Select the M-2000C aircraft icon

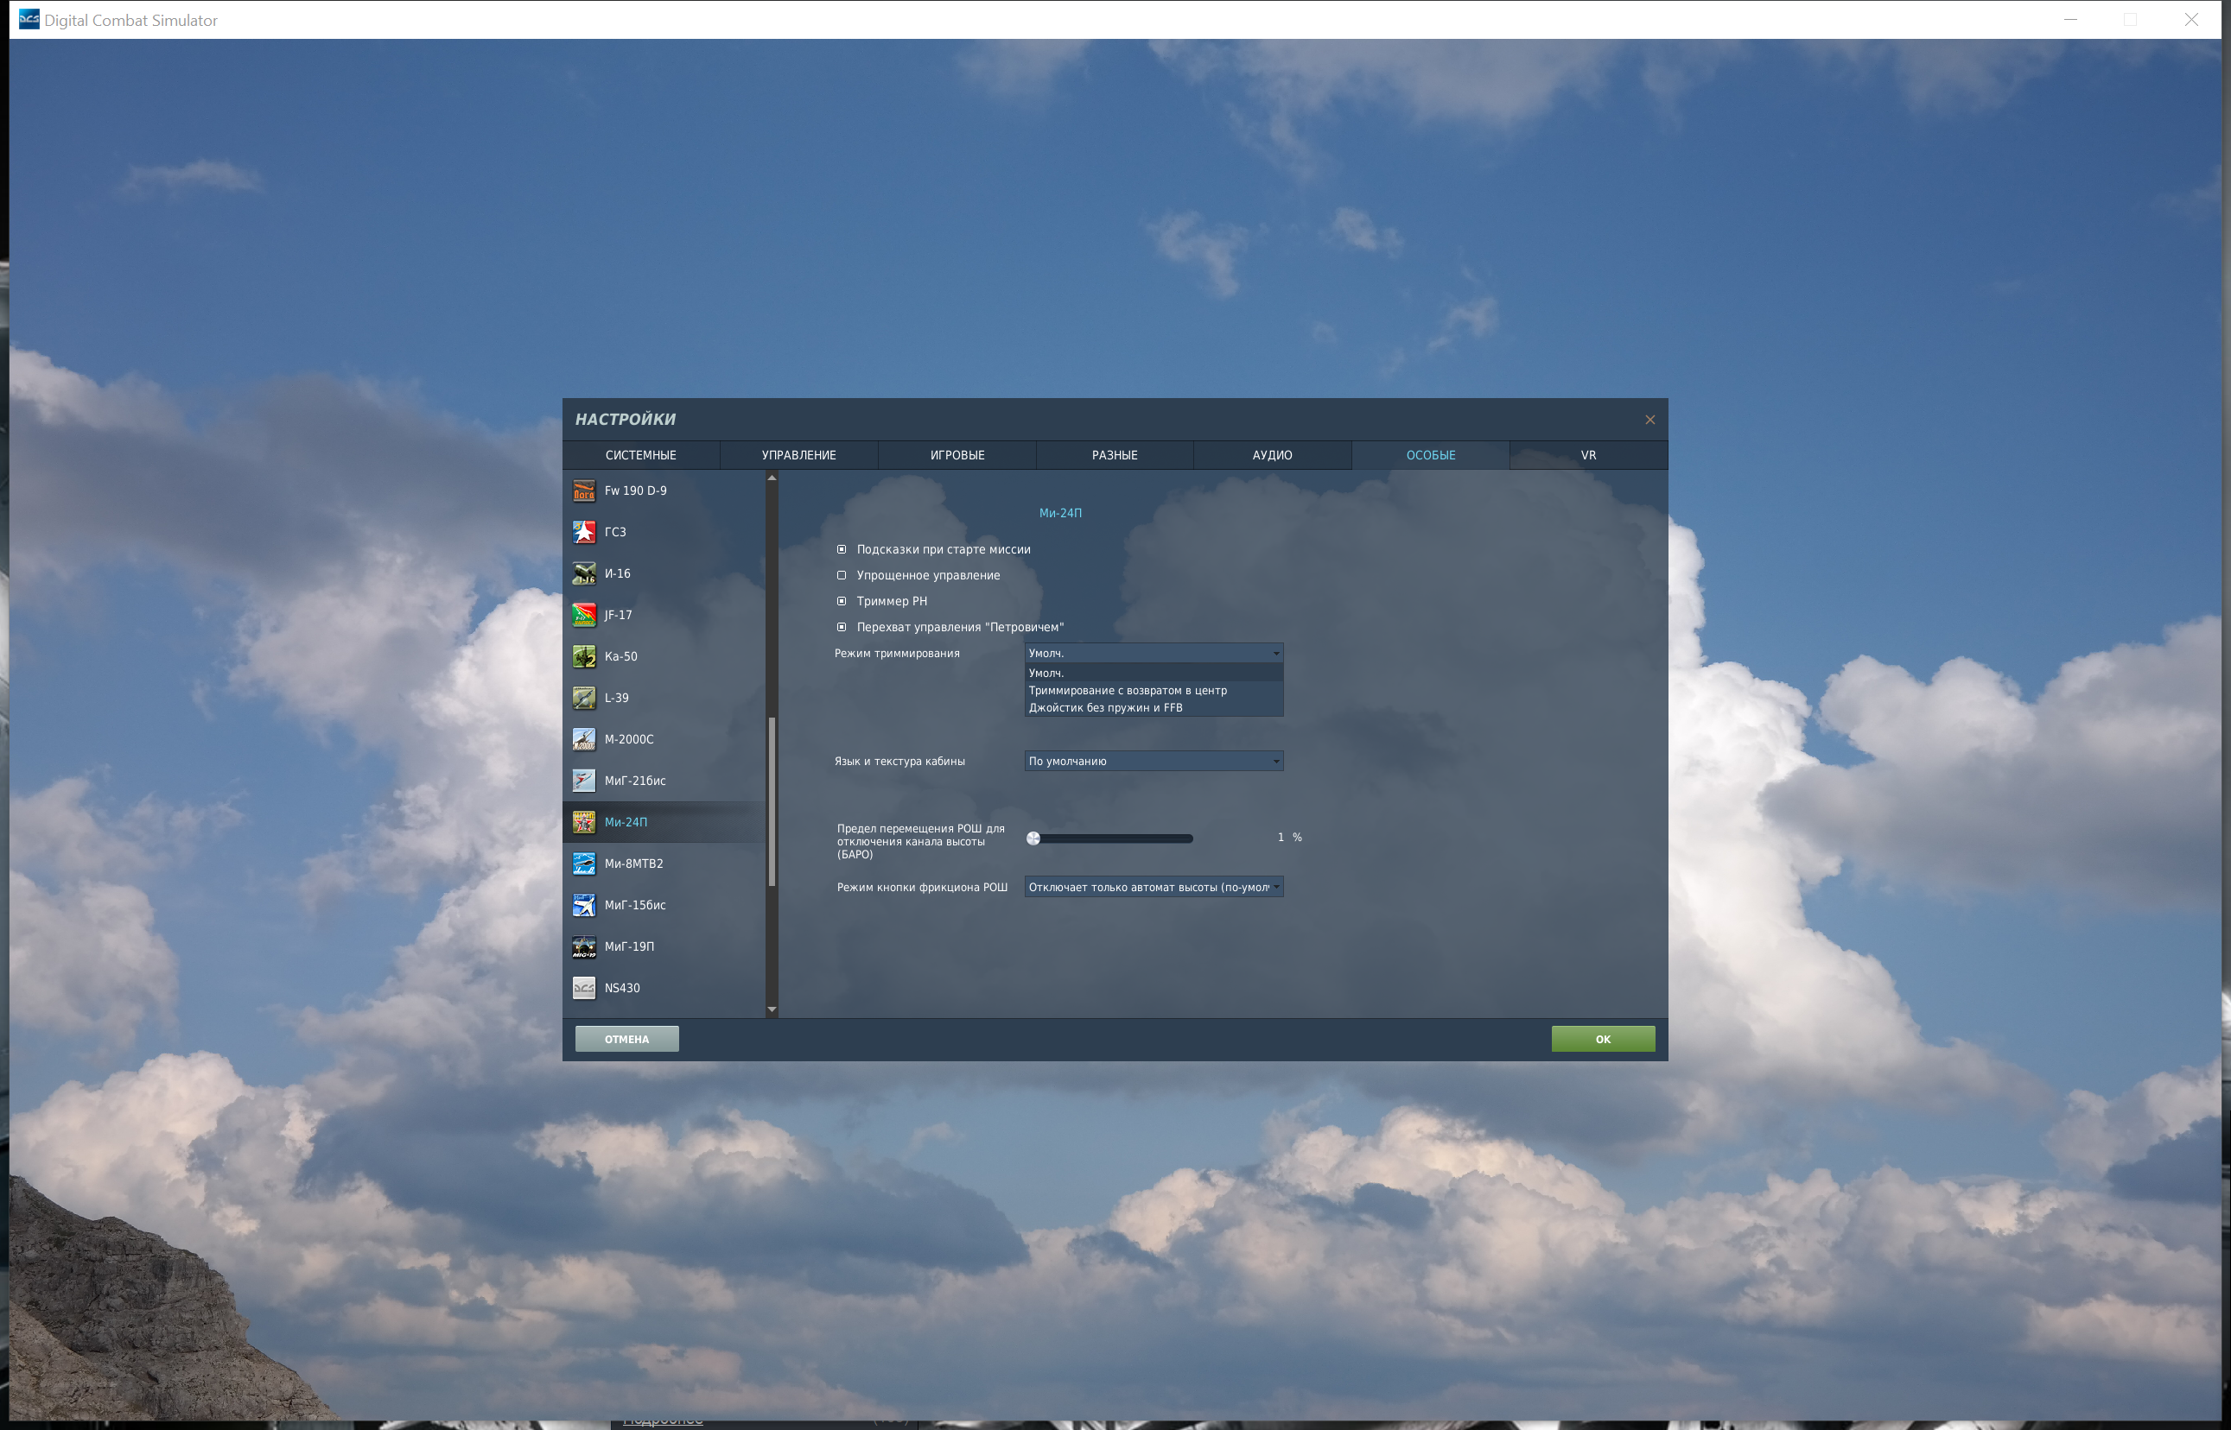pos(583,739)
